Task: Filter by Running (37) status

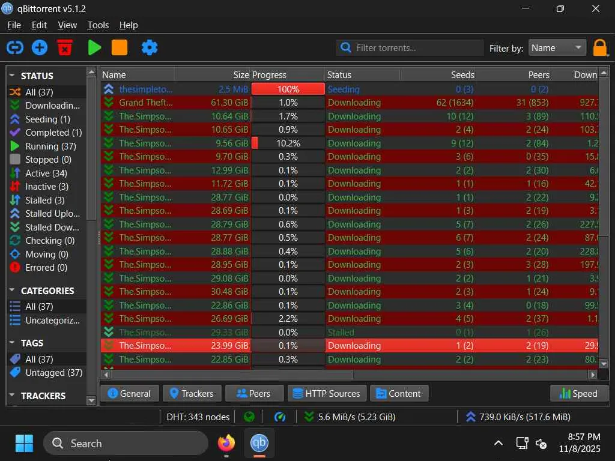Action: tap(47, 146)
